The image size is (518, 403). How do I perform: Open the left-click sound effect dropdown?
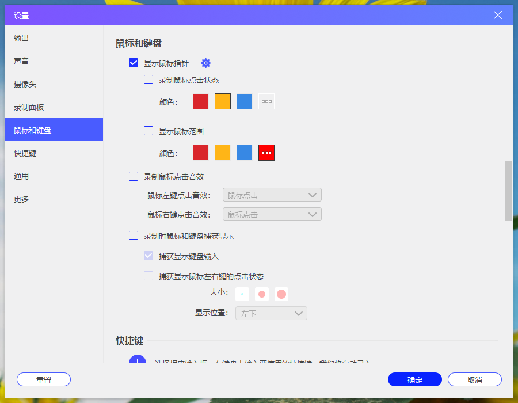(x=272, y=194)
